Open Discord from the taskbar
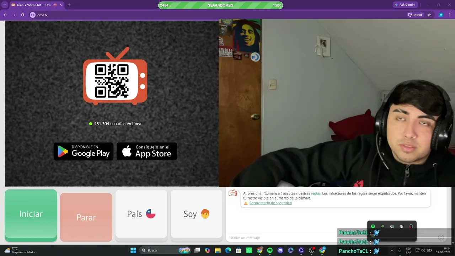 [x=280, y=250]
